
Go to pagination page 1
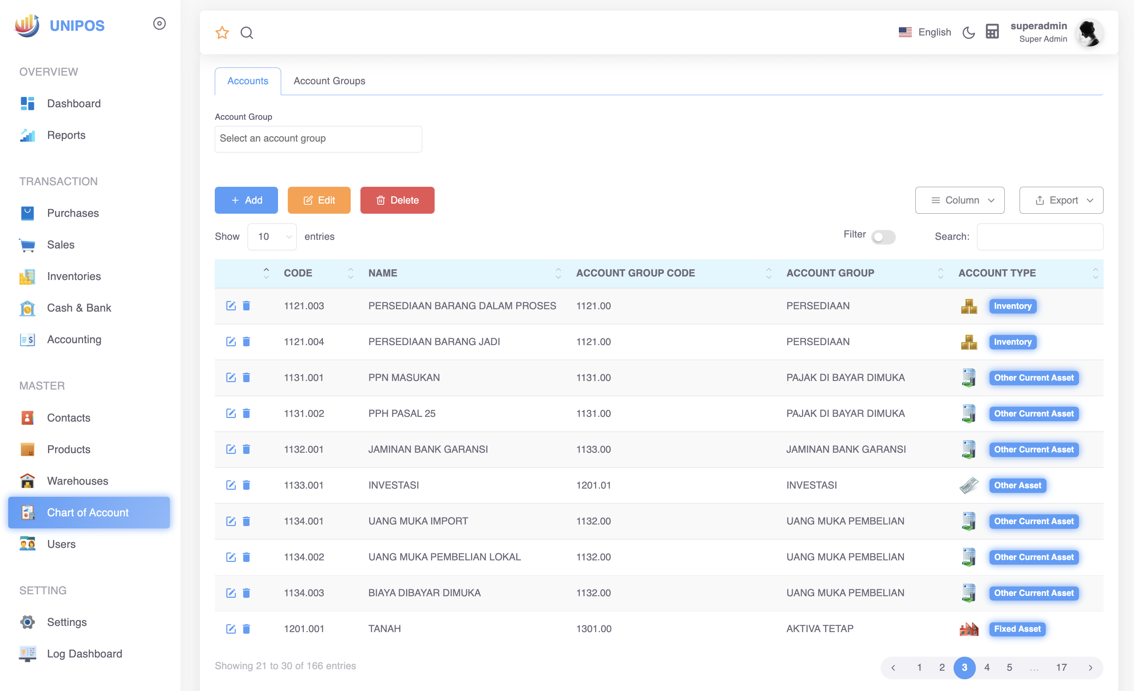[x=919, y=667]
